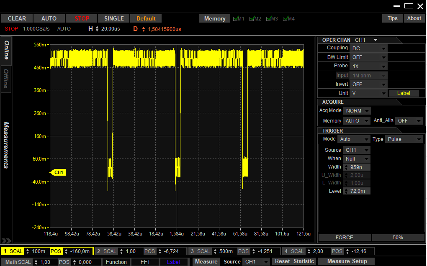Screen dimensions: 427x266
Task: Open the Coupling dropdown
Action: point(368,49)
